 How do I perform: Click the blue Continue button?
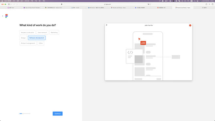pyautogui.click(x=58, y=113)
